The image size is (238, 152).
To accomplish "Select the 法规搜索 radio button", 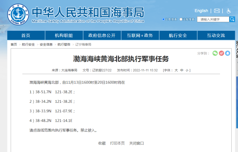I will click(x=181, y=19).
